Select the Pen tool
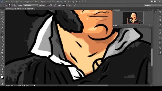This screenshot has width=162, height=91. coord(2,56)
